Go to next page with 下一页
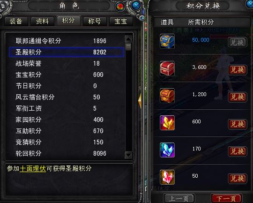This screenshot has width=253, height=203. [x=226, y=198]
